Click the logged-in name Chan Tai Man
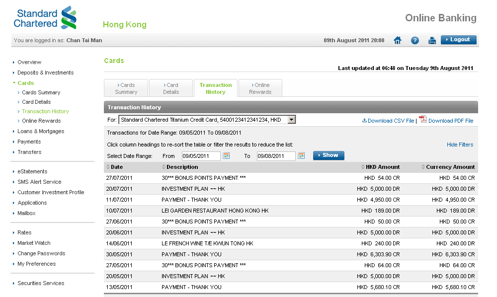Screen dimensions: 497x297 84,40
